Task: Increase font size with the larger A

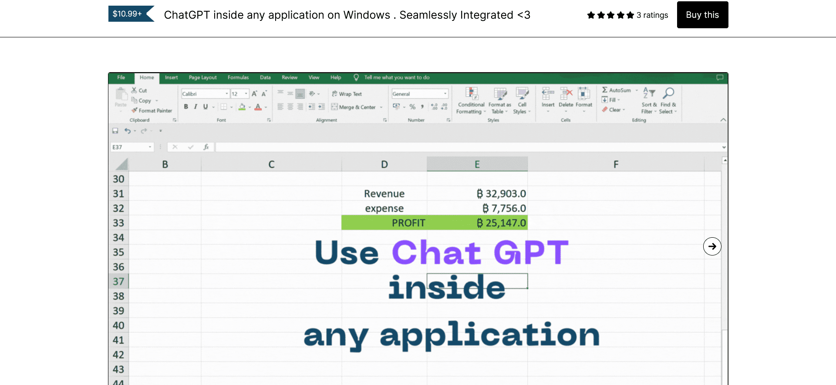Action: point(254,94)
